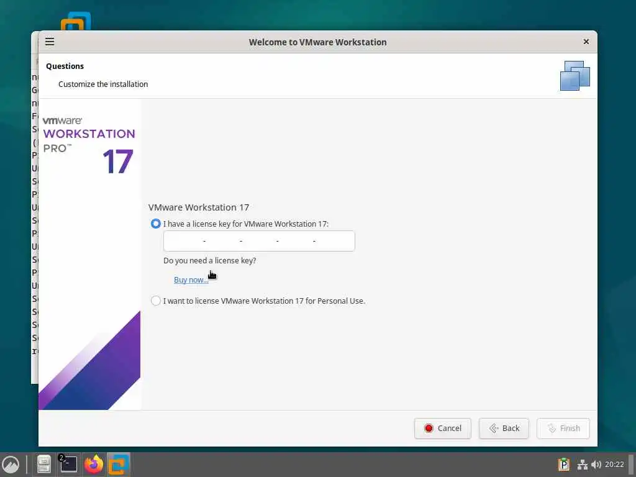Launch Firefox from the taskbar
Image resolution: width=636 pixels, height=477 pixels.
coord(94,464)
